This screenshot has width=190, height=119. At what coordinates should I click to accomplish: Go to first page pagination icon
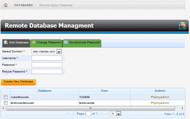68,114
